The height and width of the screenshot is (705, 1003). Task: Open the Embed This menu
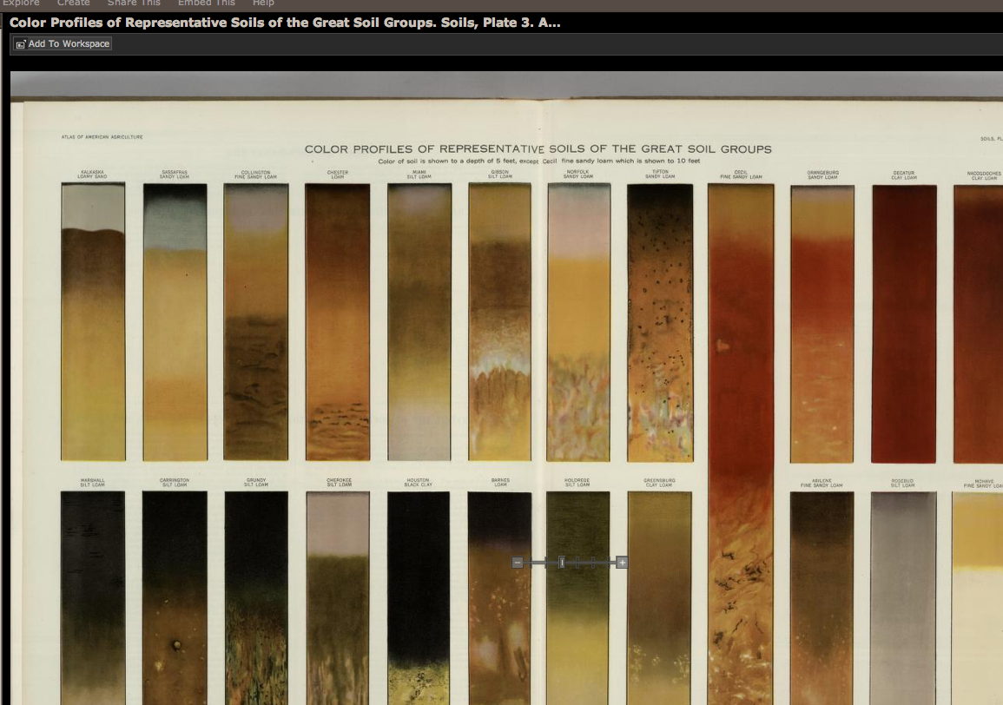[207, 3]
